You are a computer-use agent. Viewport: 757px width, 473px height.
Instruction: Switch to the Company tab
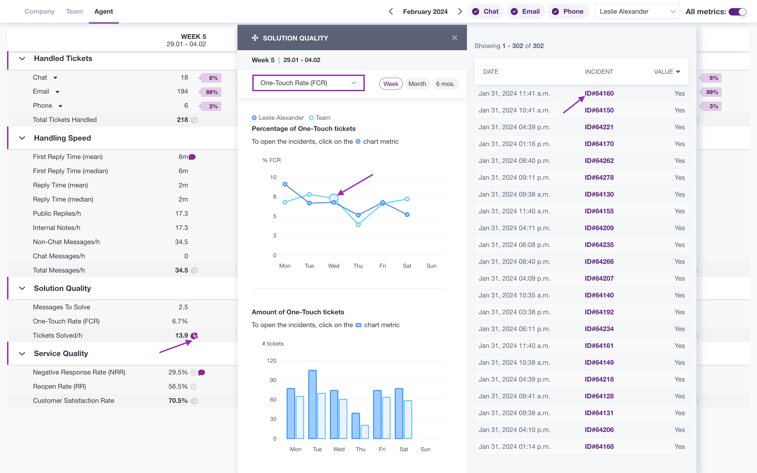point(40,12)
